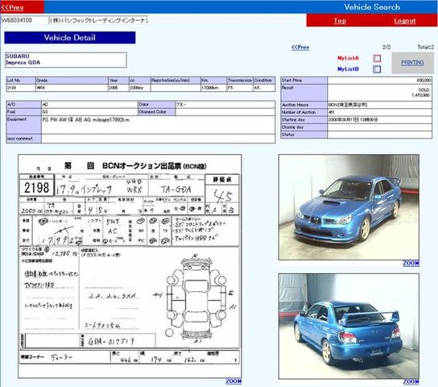Screen dimensions: 438x387
Task: Click the A/C AC value cell
Action: point(89,105)
